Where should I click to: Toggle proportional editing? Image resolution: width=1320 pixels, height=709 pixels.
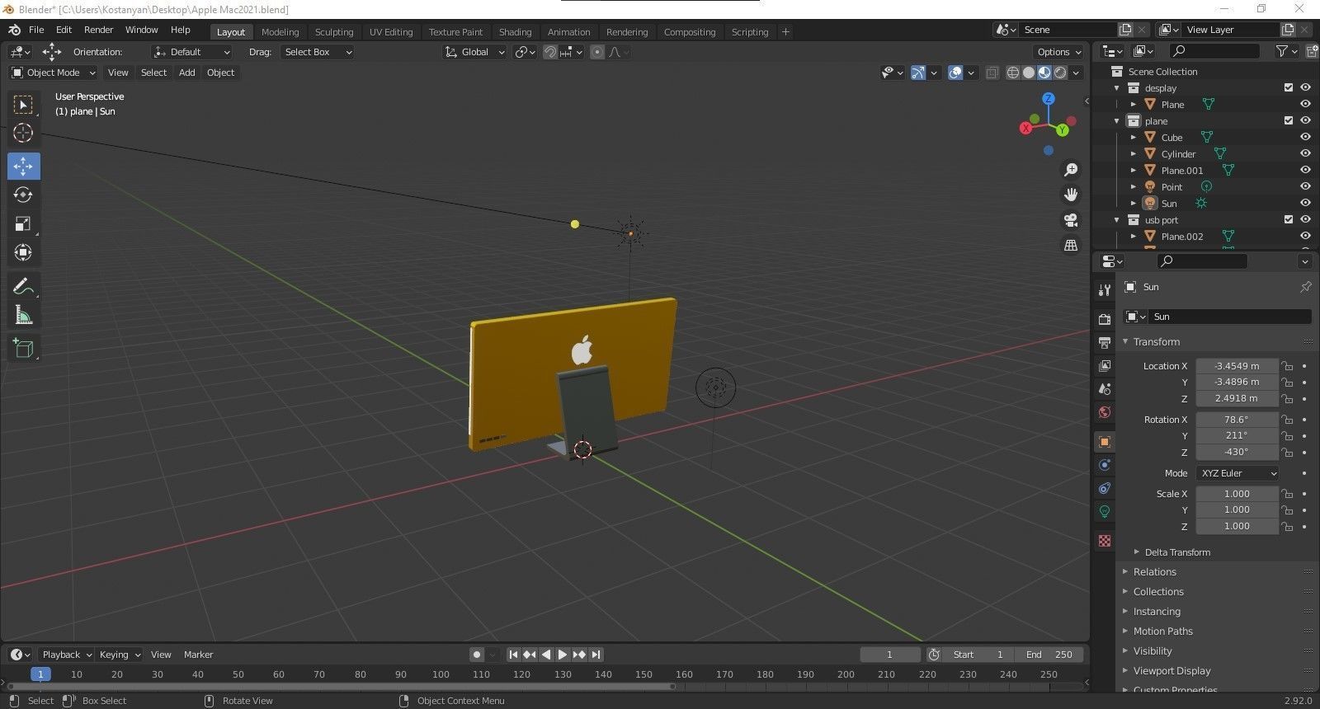click(597, 52)
